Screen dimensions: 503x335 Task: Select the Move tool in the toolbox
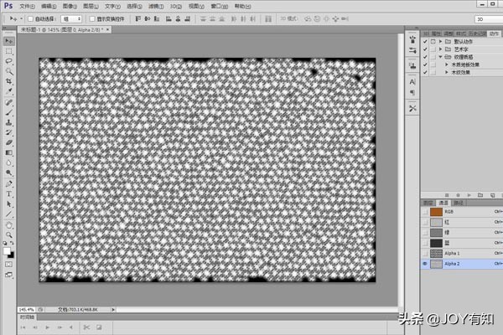[9, 41]
